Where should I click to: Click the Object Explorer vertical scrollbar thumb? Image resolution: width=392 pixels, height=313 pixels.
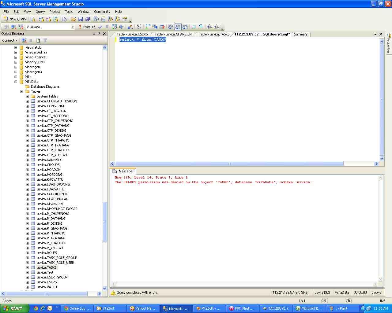click(x=104, y=222)
